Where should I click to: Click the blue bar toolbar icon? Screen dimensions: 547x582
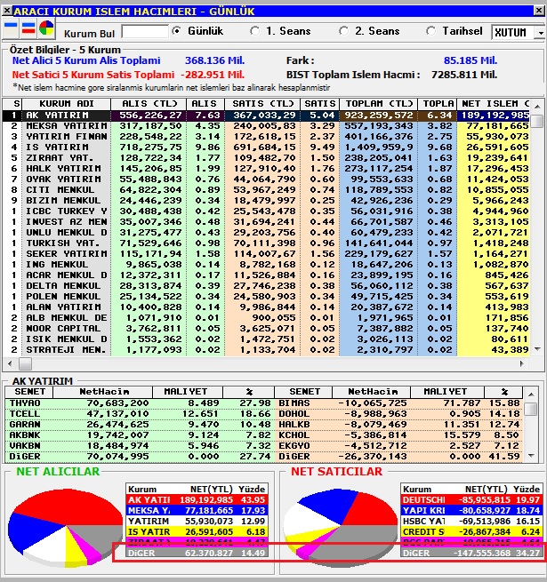click(x=11, y=28)
